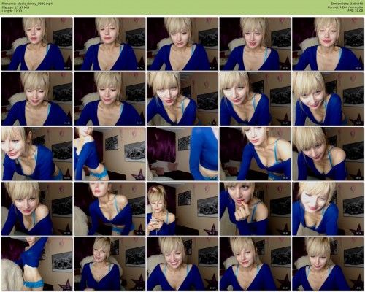The width and height of the screenshot is (365, 292).
Task: Open fourth row thumbnail with hand near mouth
Action: point(255,209)
